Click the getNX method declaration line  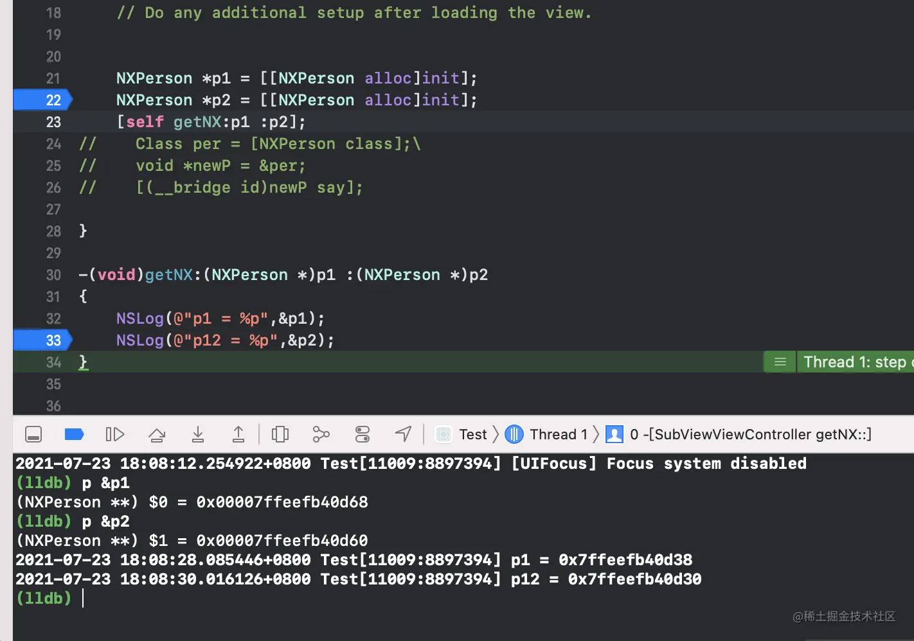pyautogui.click(x=283, y=275)
